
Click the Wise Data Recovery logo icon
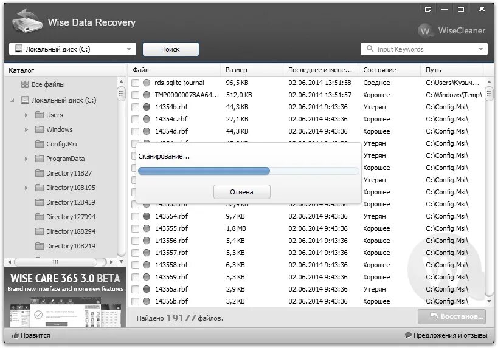tap(27, 21)
